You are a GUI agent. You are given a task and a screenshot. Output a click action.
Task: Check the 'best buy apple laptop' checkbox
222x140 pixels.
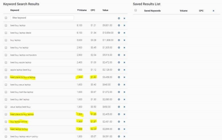pos(6,62)
